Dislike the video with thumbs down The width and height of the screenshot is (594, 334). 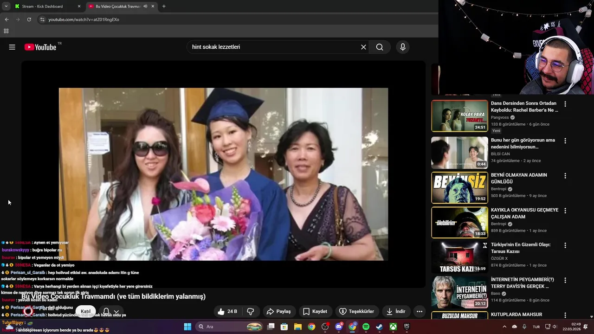pos(251,311)
